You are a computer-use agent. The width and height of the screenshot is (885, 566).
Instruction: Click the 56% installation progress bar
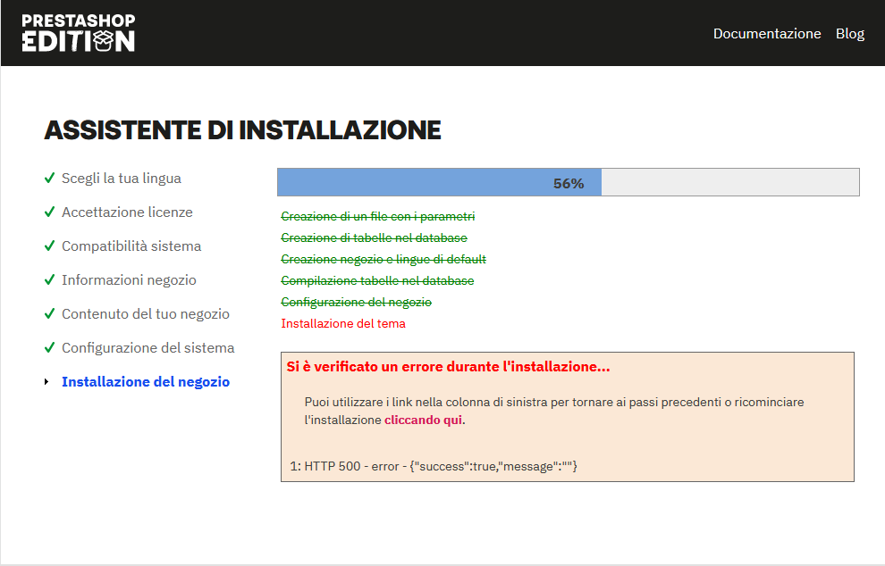click(x=569, y=182)
